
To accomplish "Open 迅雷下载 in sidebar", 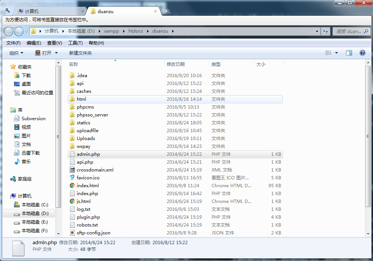I will (x=27, y=153).
